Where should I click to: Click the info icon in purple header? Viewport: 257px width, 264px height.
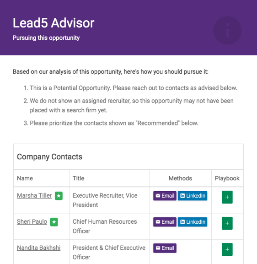tap(227, 31)
